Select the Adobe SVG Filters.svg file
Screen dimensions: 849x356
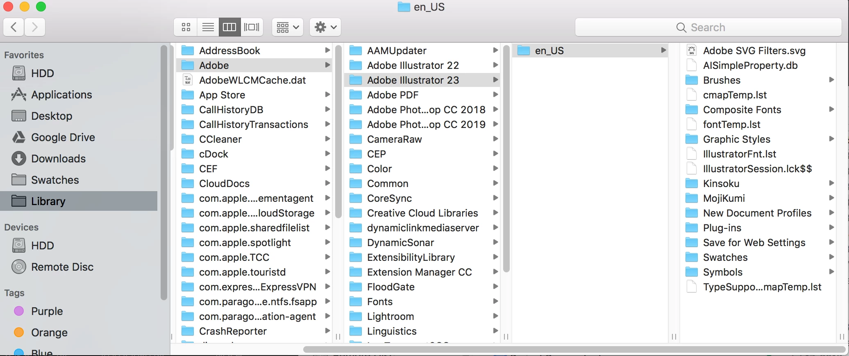(x=758, y=50)
